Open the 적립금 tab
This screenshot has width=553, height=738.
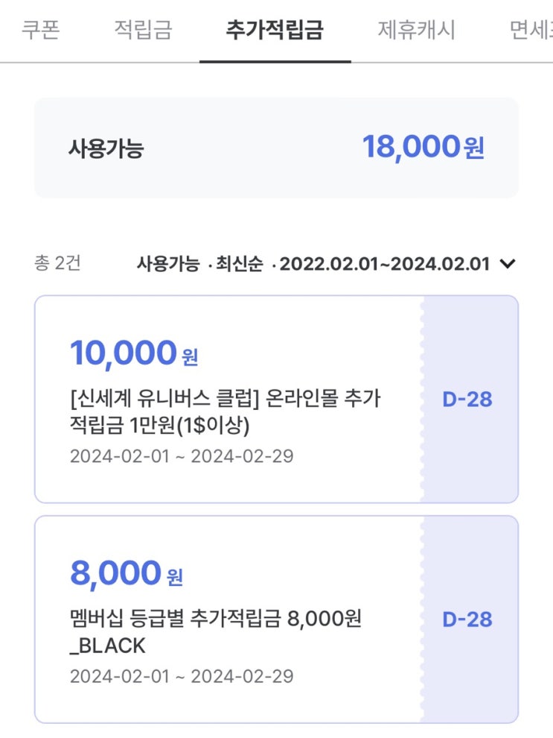[143, 30]
